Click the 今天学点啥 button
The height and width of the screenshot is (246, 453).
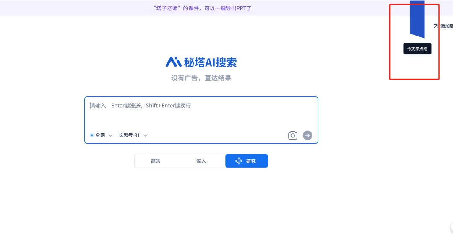(417, 49)
